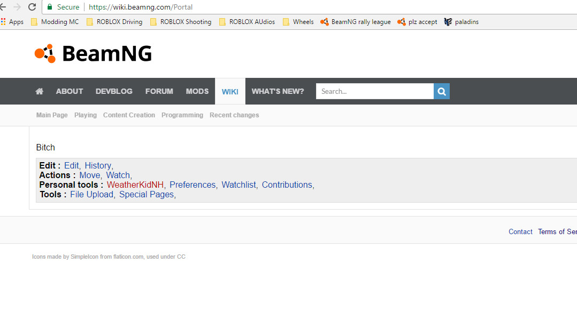
Task: Open the paladins bookmark
Action: click(x=461, y=22)
